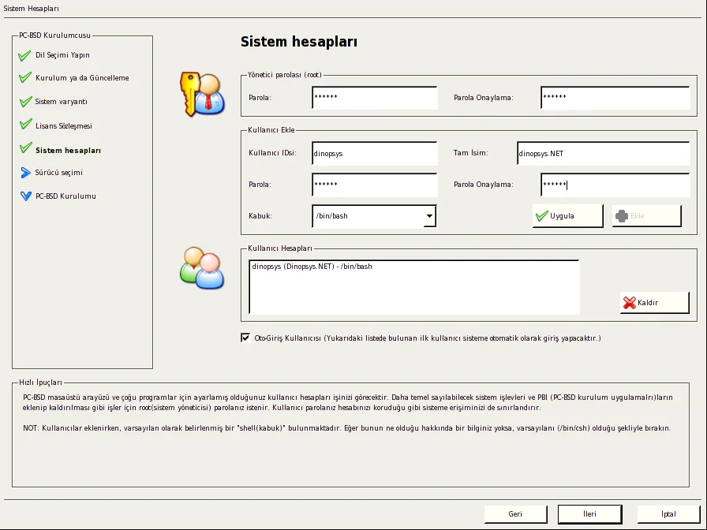The height and width of the screenshot is (530, 707).
Task: Remove user with the Kaldır button
Action: (655, 302)
